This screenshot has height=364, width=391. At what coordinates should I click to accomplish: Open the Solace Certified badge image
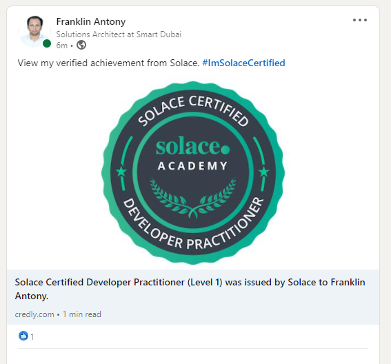click(x=193, y=172)
